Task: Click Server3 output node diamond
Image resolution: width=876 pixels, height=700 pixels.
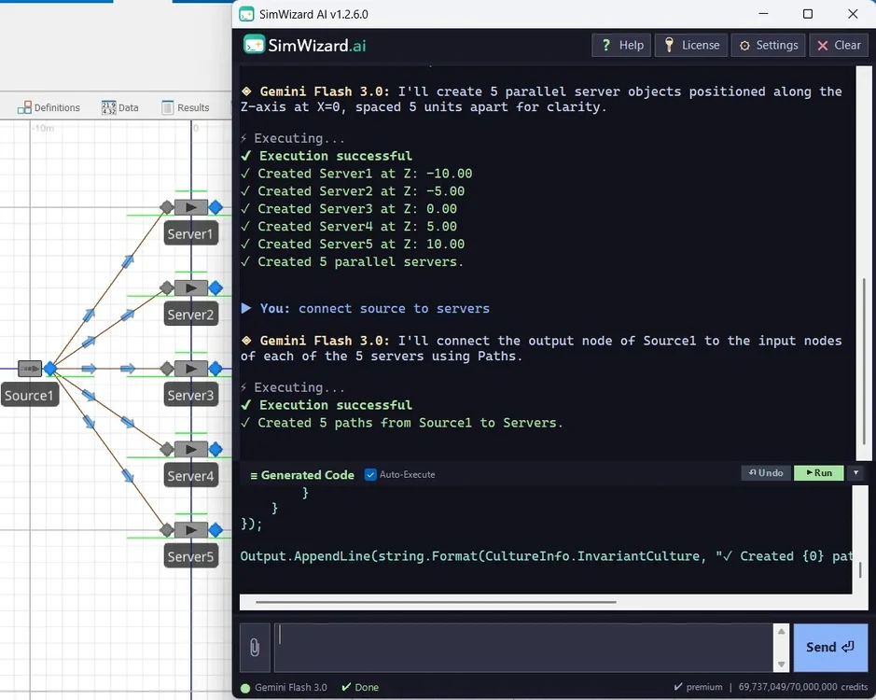Action: pyautogui.click(x=216, y=369)
